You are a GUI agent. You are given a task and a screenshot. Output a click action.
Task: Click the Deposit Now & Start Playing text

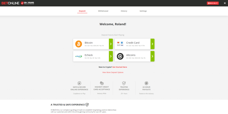tap(113, 35)
